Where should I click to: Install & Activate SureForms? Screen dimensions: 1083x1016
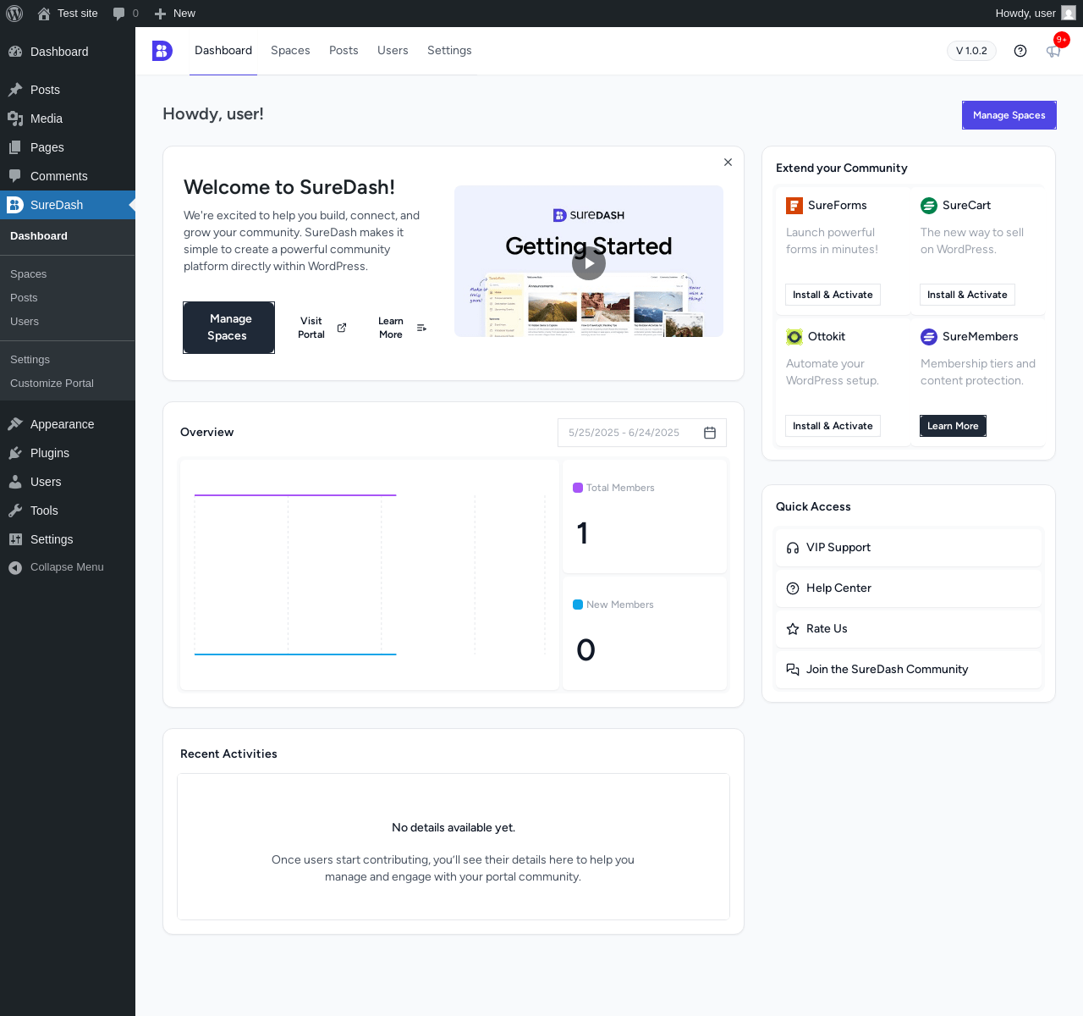pyautogui.click(x=833, y=295)
